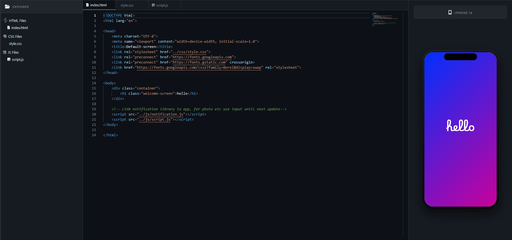
Task: Click the index.html file icon in explorer
Action: pos(8,28)
